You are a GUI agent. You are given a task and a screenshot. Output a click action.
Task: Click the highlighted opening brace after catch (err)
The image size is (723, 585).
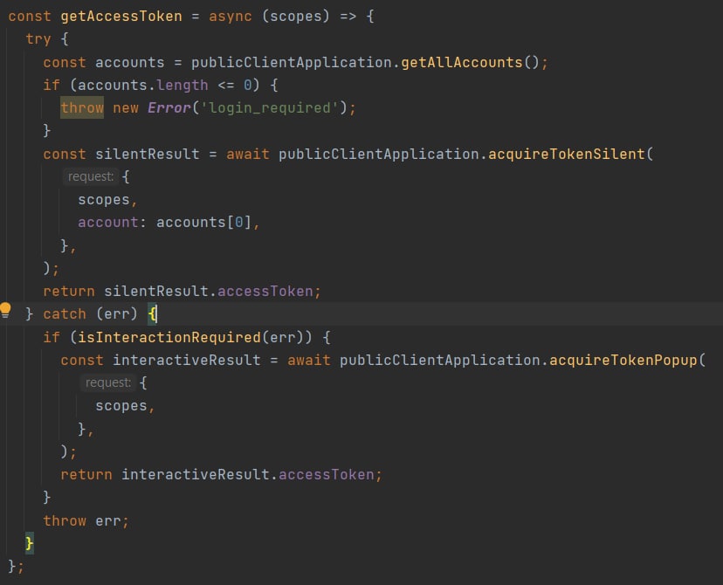click(x=153, y=314)
